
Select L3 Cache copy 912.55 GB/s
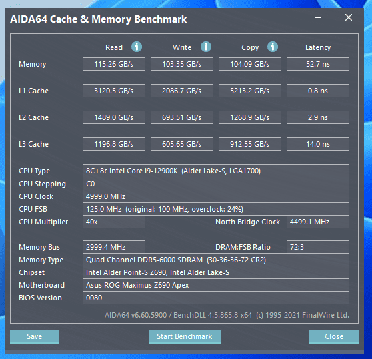[250, 144]
